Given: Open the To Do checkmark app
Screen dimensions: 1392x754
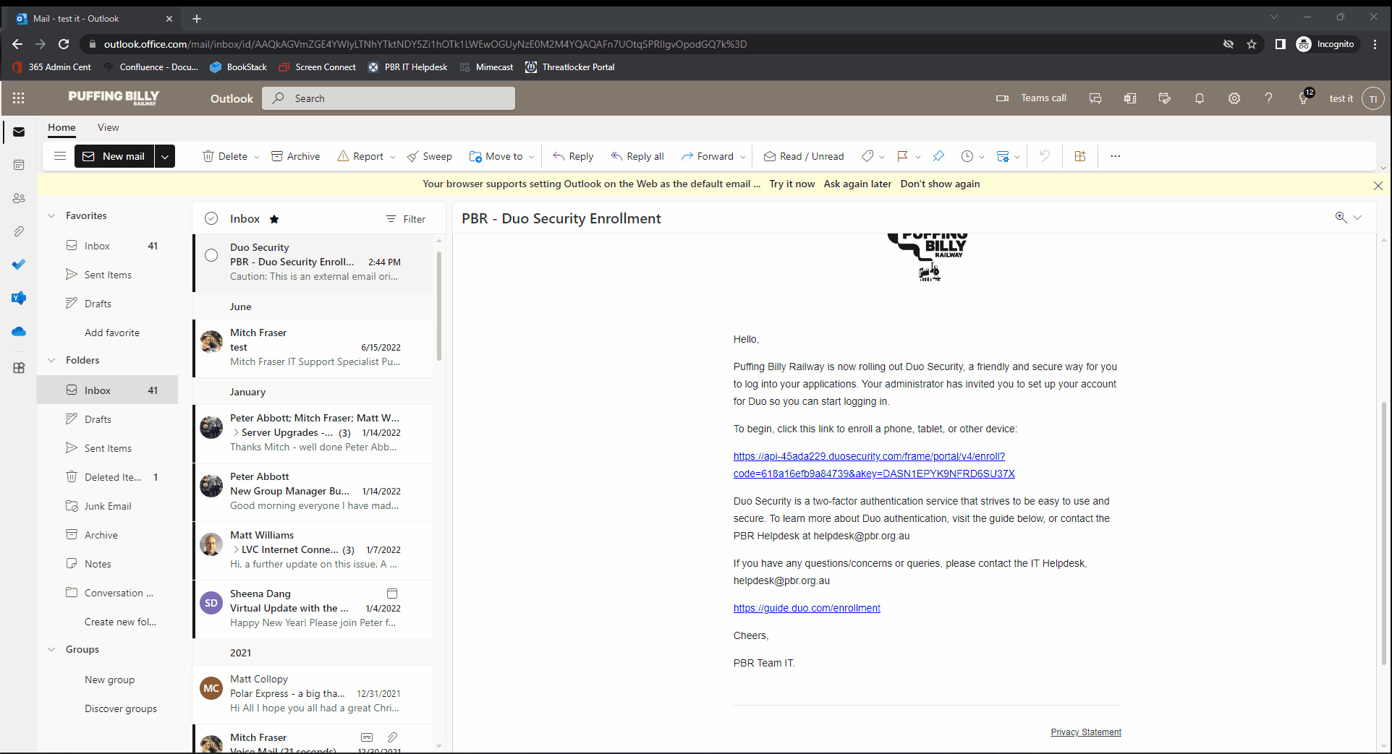Looking at the screenshot, I should 19,265.
